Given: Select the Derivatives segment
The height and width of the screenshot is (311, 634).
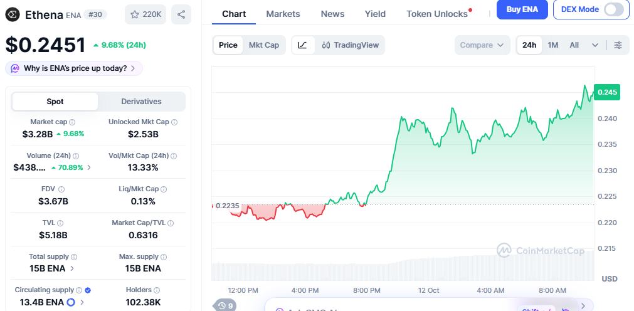Looking at the screenshot, I should tap(141, 102).
